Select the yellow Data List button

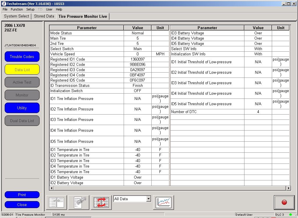pos(22,69)
